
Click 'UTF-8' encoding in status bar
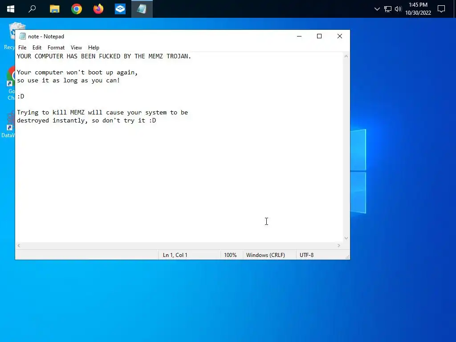pyautogui.click(x=306, y=255)
